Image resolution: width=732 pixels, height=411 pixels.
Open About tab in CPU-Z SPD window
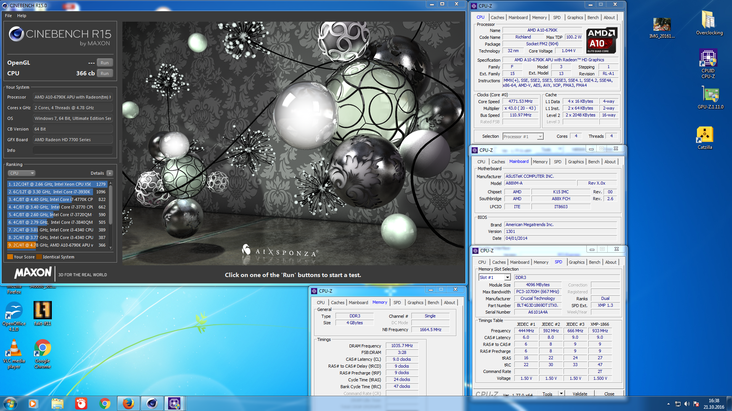(x=611, y=262)
